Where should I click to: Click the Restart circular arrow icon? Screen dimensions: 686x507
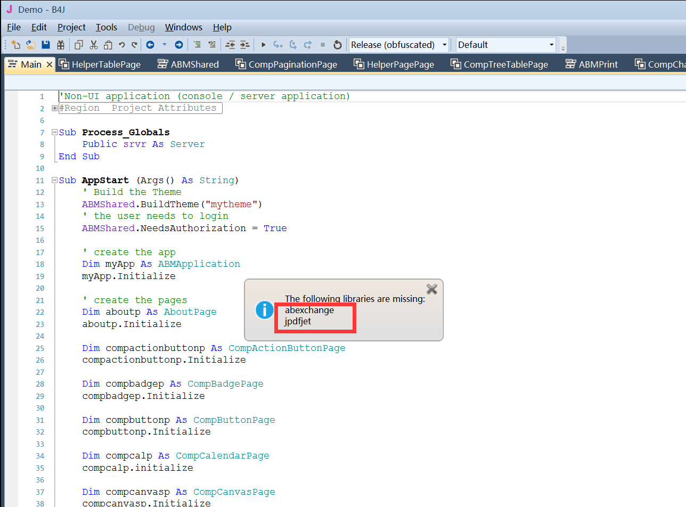[337, 45]
